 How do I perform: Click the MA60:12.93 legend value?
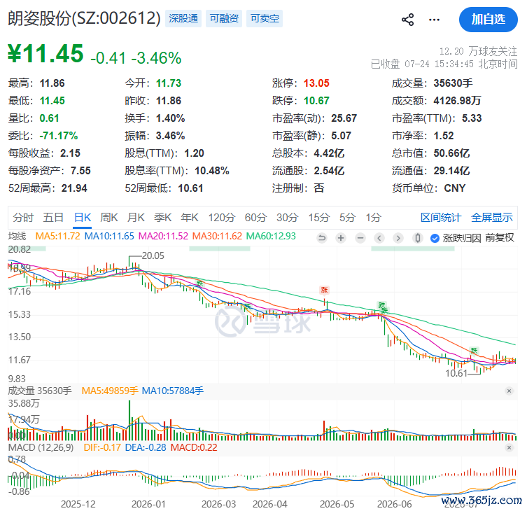point(271,236)
